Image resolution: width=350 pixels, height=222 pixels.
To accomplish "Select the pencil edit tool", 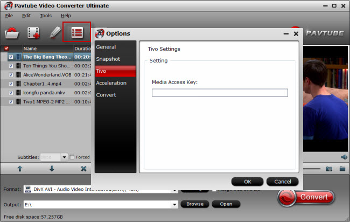I will [55, 33].
